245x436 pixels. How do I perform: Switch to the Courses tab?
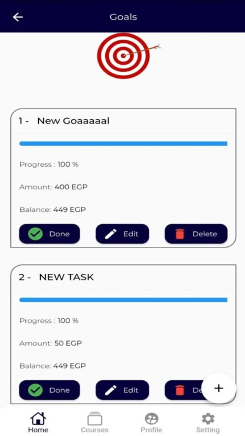coord(94,423)
